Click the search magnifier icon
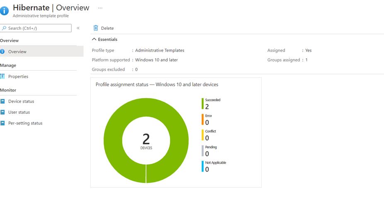Image resolution: width=384 pixels, height=199 pixels. [x=5, y=28]
